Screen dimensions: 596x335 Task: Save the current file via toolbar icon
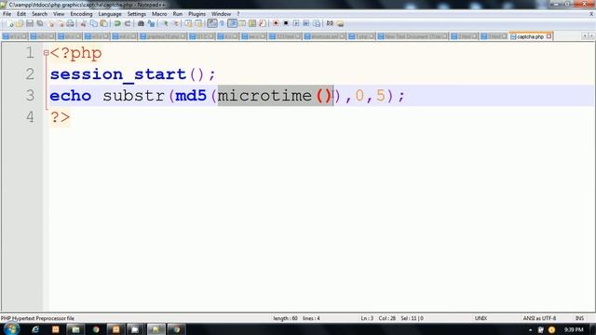[x=30, y=23]
